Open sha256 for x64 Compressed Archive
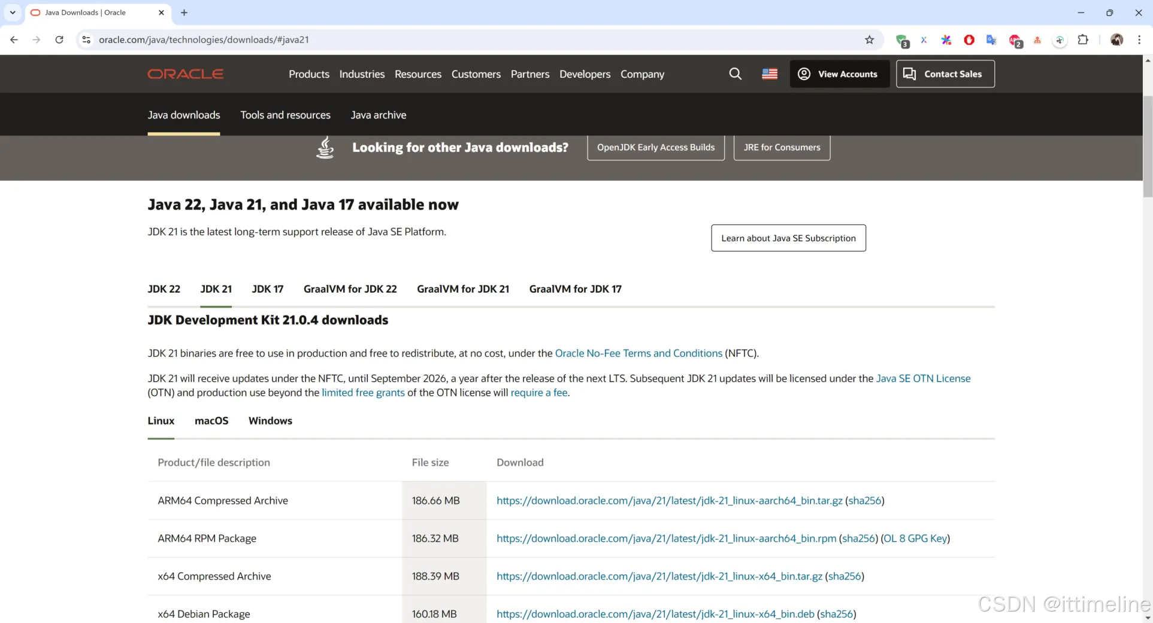This screenshot has height=623, width=1153. tap(845, 576)
